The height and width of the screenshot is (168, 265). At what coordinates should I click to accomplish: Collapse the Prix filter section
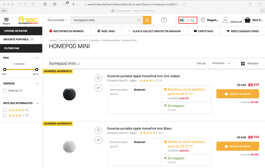coord(37,58)
